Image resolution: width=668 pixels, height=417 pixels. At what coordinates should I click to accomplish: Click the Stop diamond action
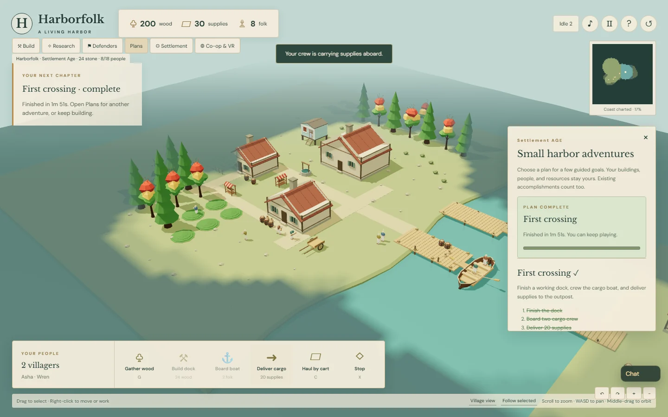pos(360,365)
